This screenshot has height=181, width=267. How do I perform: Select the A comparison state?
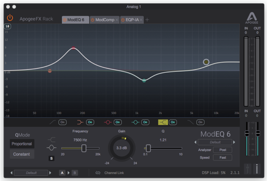(62, 173)
